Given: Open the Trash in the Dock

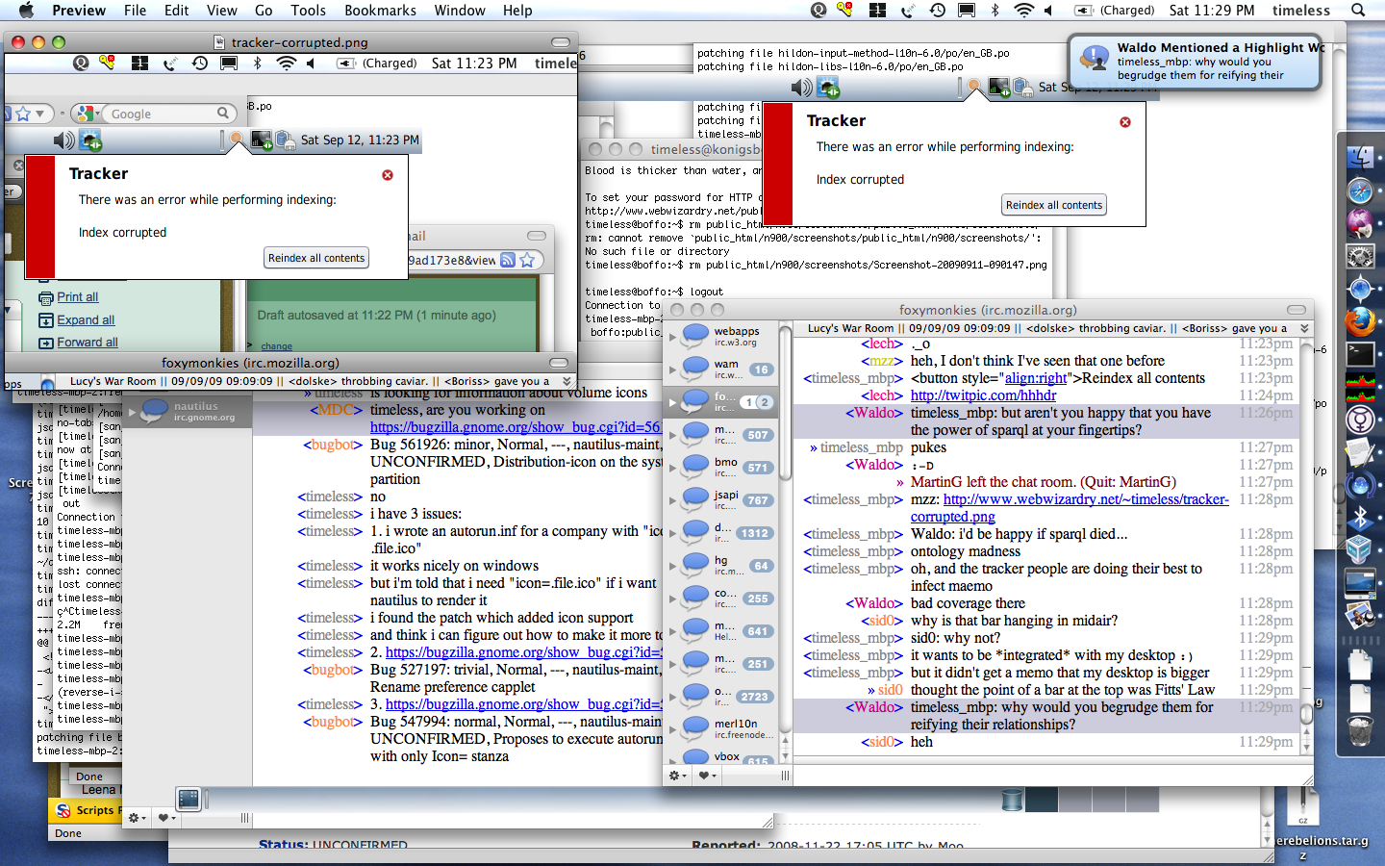Looking at the screenshot, I should coord(1360,730).
